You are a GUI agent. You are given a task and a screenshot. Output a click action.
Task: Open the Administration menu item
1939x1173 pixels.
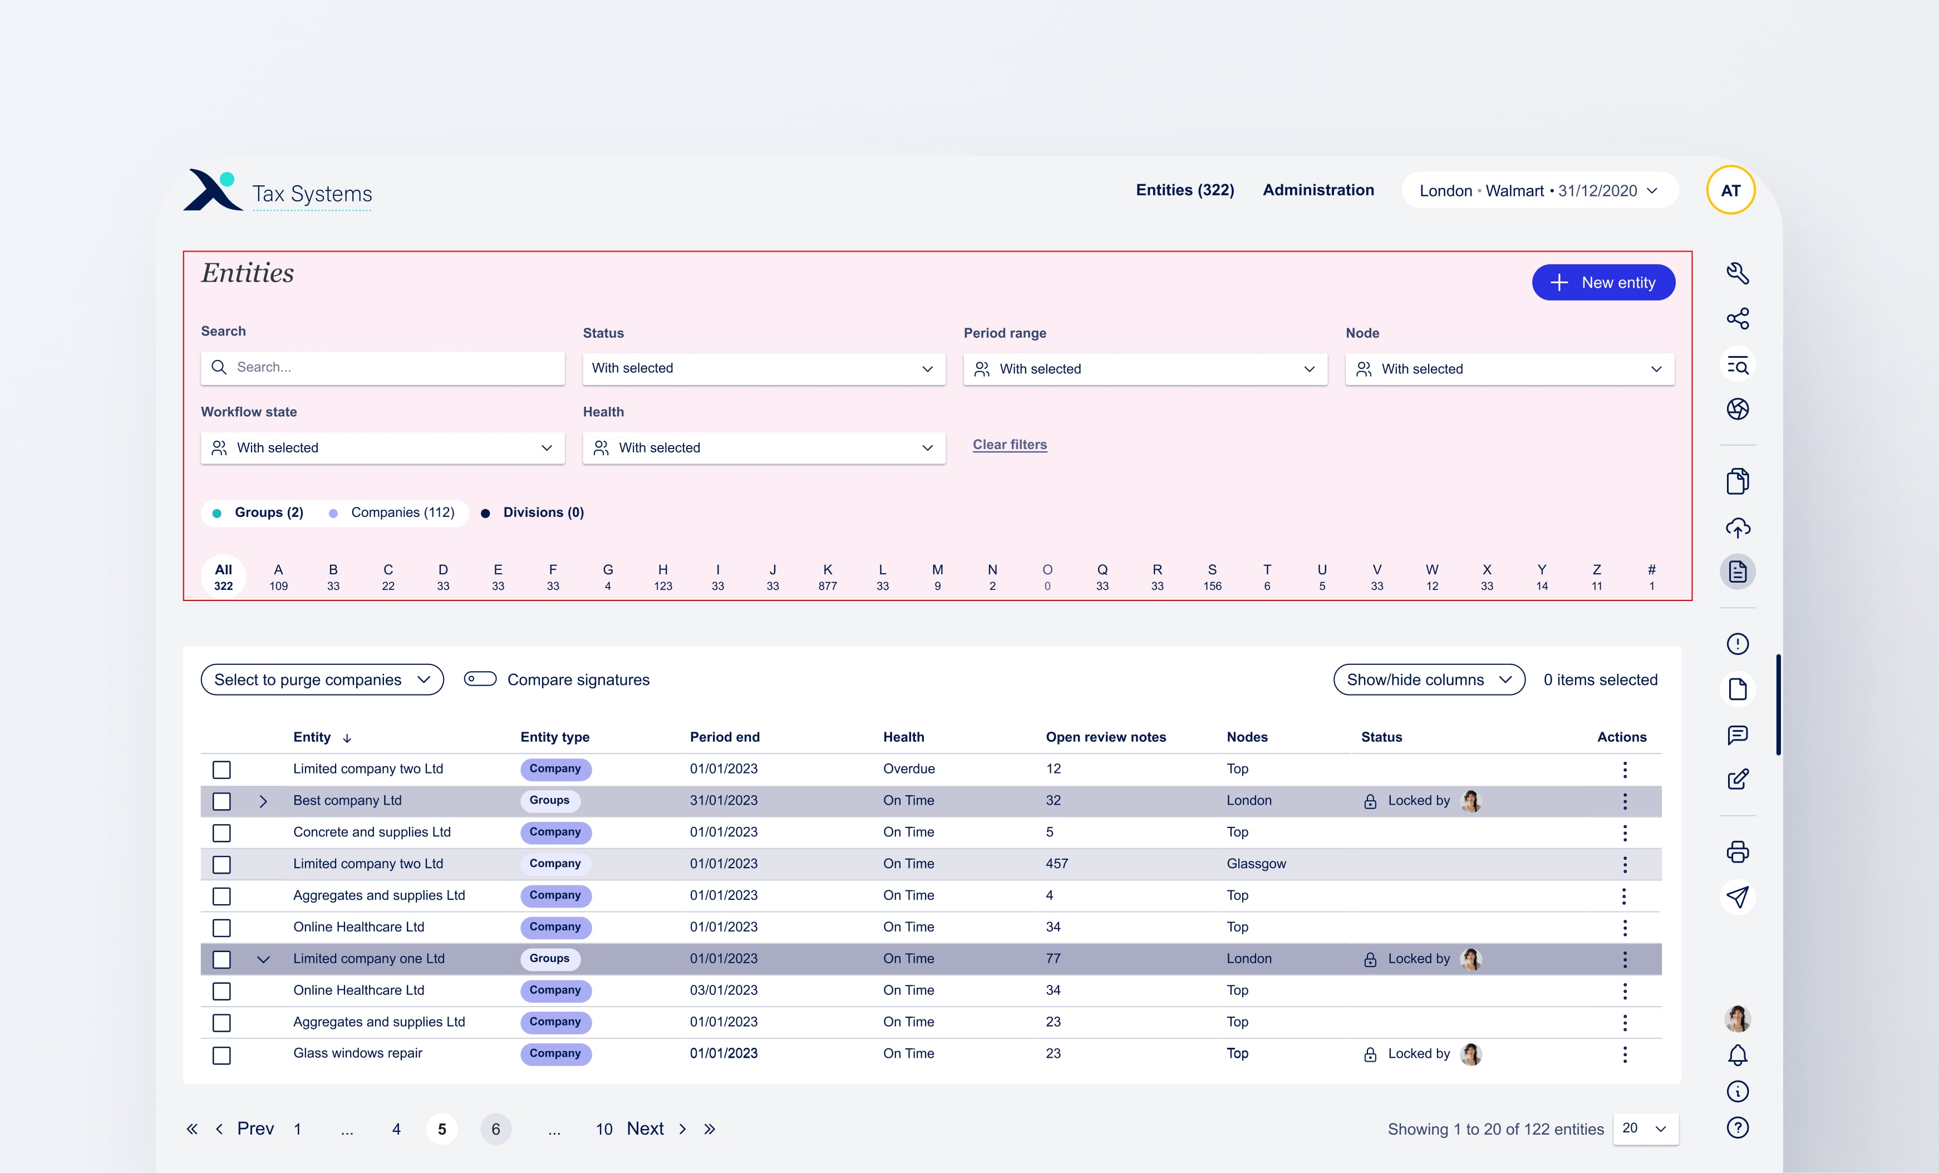1318,190
